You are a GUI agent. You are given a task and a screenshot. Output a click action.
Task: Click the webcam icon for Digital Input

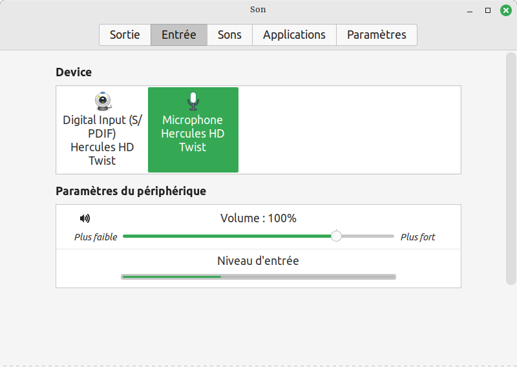pyautogui.click(x=102, y=101)
